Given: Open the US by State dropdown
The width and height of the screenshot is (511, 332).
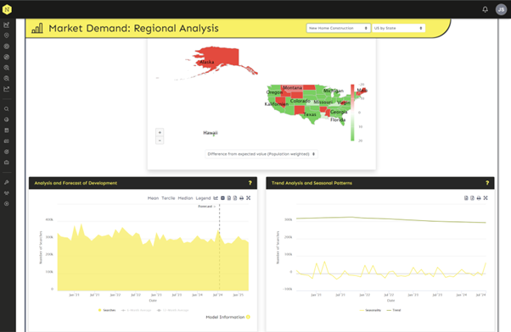Looking at the screenshot, I should [x=398, y=28].
